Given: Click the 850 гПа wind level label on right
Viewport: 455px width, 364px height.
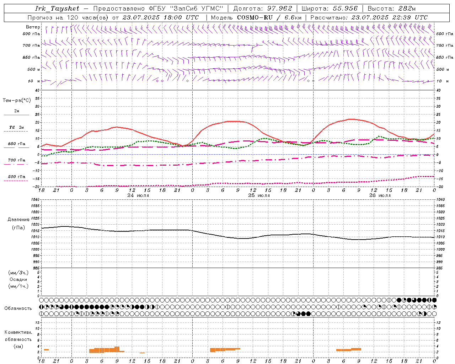Looking at the screenshot, I should [445, 57].
